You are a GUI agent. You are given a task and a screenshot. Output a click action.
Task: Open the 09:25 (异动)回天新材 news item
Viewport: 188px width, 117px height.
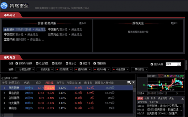(x=159, y=110)
